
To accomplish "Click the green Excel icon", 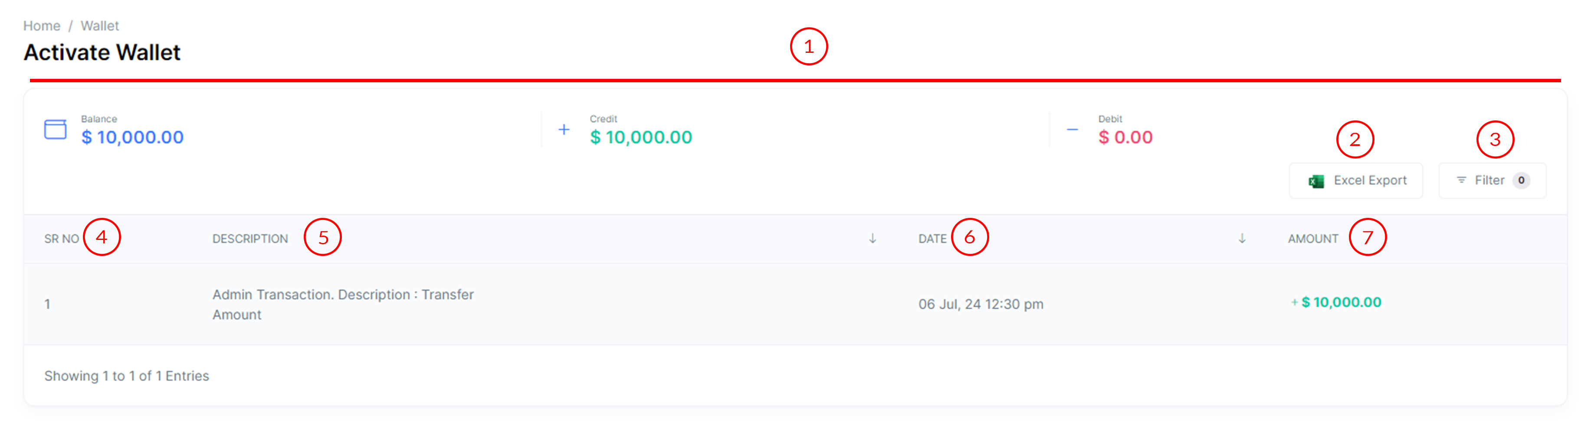I will [1316, 181].
